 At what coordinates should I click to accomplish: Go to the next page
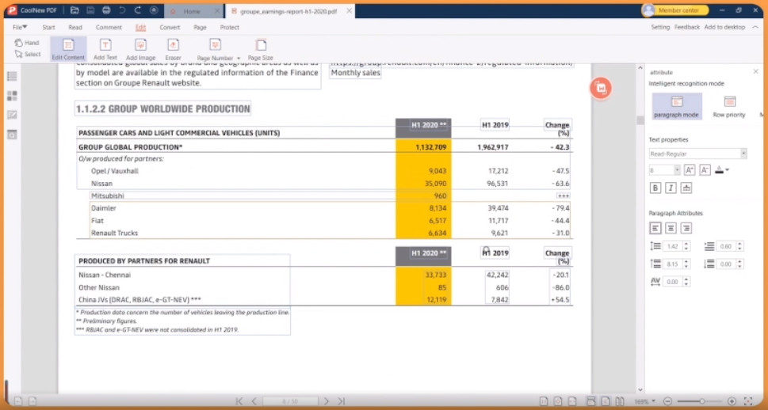(x=327, y=401)
